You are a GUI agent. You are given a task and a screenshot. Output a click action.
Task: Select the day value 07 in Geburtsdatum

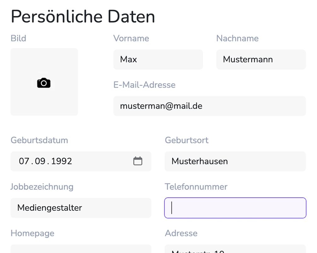point(24,161)
